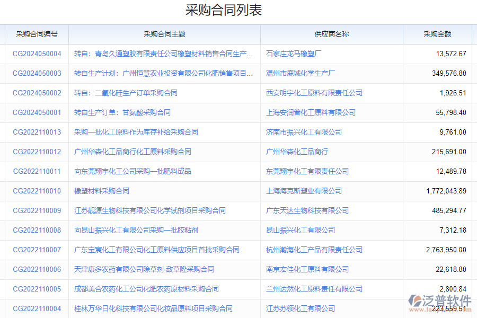This screenshot has width=477, height=318.
Task: Open contract CG2024050004 details
Action: (36, 54)
